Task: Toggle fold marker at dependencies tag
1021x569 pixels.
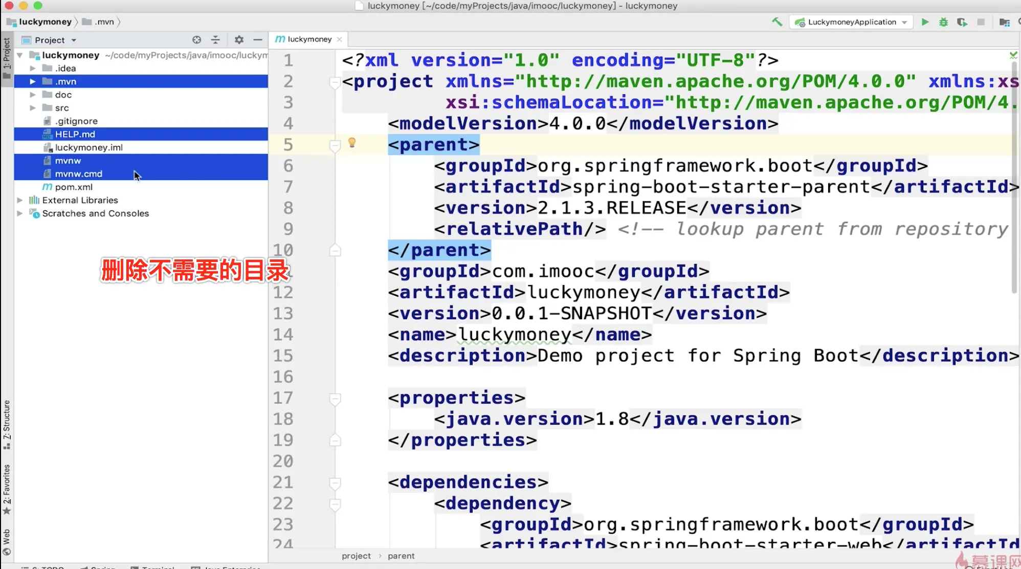Action: pos(335,483)
